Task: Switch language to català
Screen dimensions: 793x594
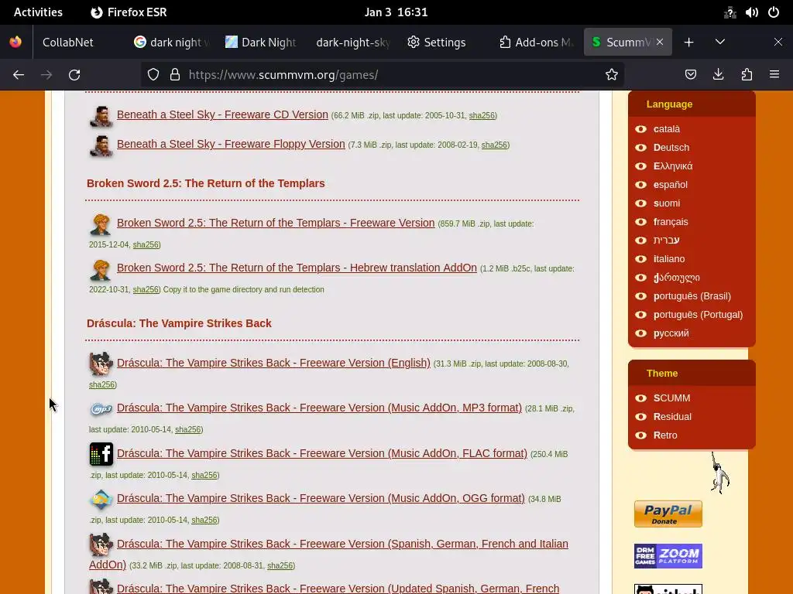Action: click(666, 129)
